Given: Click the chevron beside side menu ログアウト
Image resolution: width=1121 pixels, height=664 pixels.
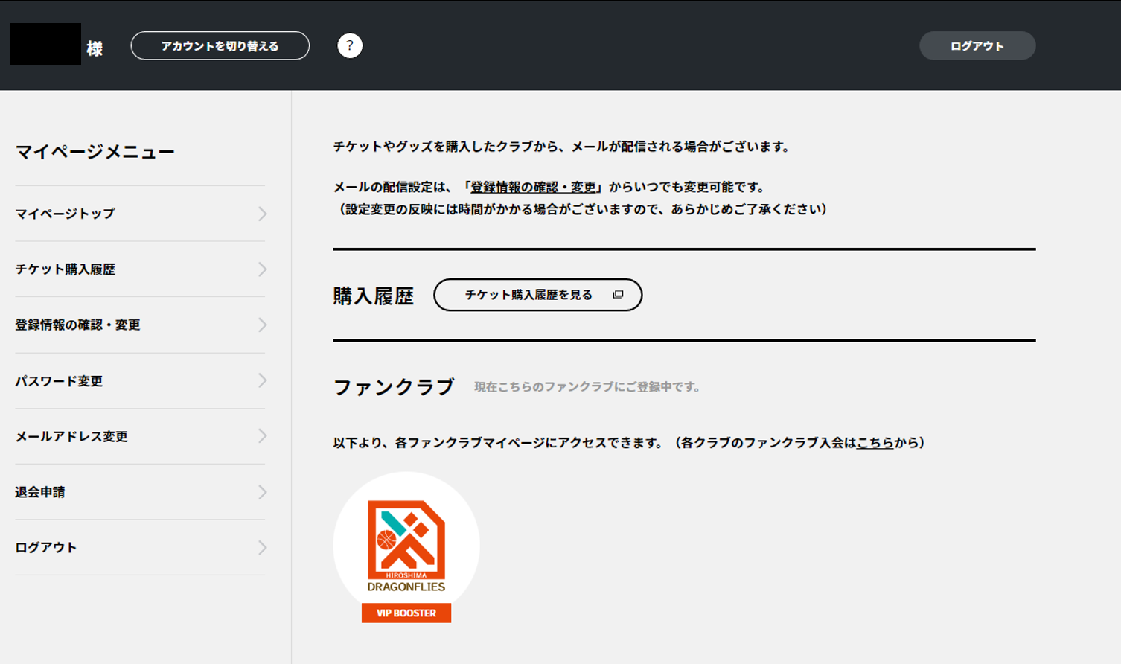Looking at the screenshot, I should tap(263, 548).
